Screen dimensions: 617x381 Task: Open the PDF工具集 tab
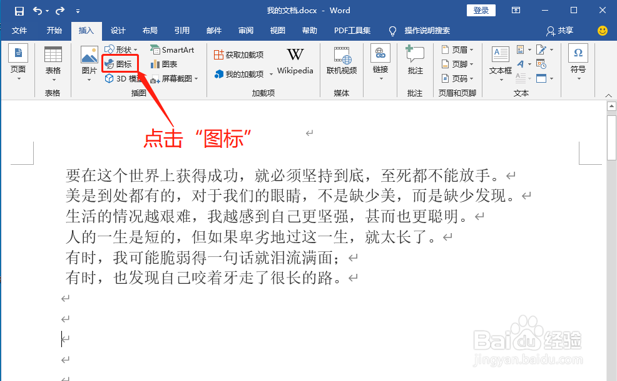[x=352, y=30]
